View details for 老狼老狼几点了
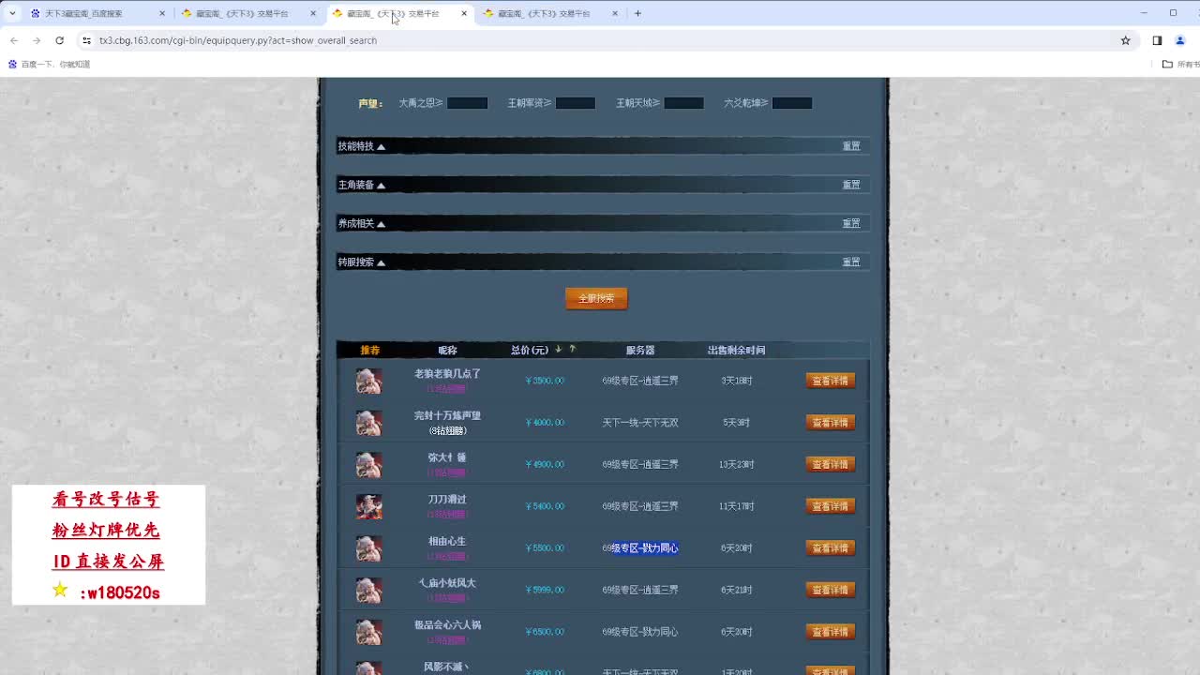The image size is (1200, 675). pyautogui.click(x=831, y=381)
